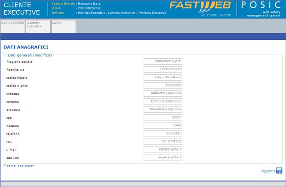This screenshot has height=187, width=286.
Task: Click the Fastweb logo in header
Action: 200,7
